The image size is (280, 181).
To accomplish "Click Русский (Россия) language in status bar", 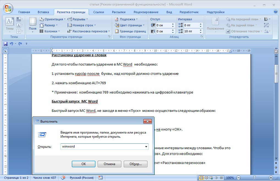I will [x=82, y=178].
